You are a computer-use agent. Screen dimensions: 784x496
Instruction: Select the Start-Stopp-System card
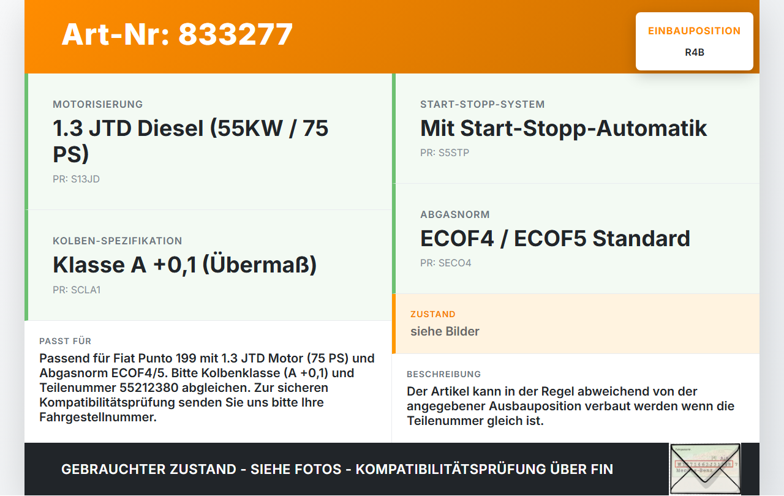(576, 129)
